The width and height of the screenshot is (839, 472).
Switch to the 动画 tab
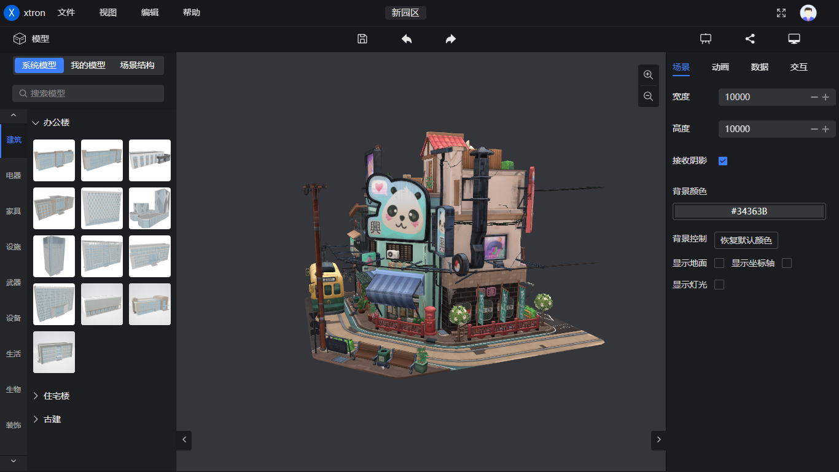pyautogui.click(x=720, y=67)
